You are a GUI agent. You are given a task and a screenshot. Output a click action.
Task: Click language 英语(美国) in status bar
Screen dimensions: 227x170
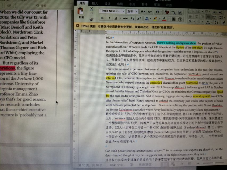(x=146, y=164)
